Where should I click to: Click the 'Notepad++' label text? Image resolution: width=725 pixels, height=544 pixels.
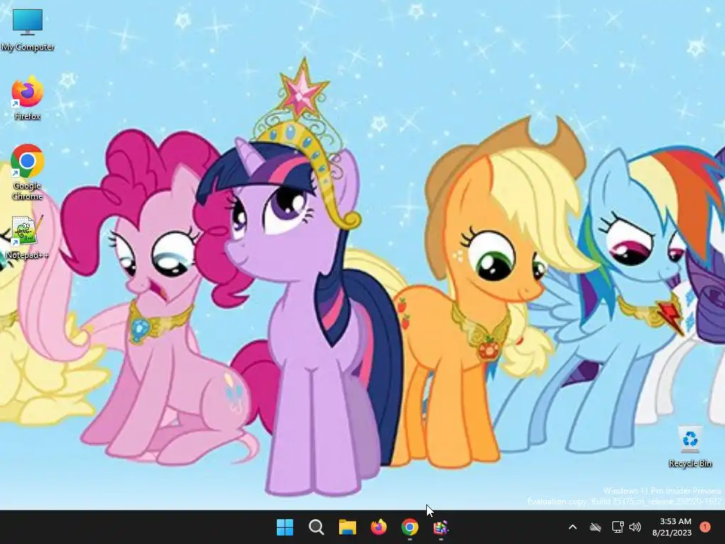pos(28,255)
